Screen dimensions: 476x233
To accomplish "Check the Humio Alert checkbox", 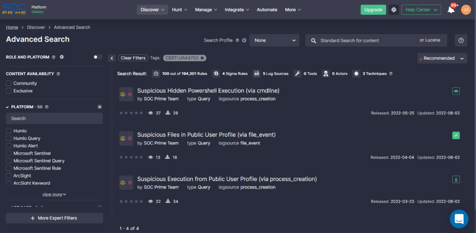I will pos(8,146).
